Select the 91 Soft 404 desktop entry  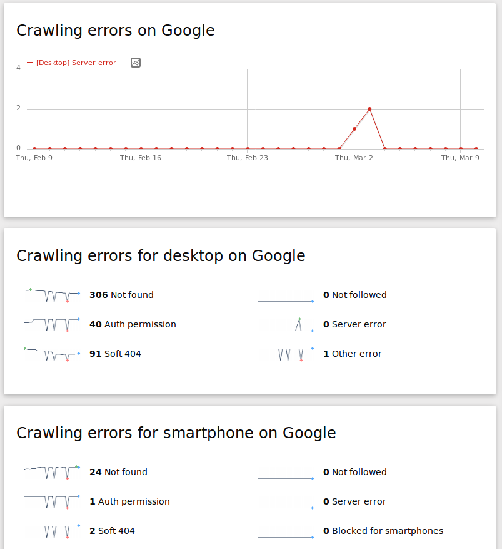pos(115,354)
